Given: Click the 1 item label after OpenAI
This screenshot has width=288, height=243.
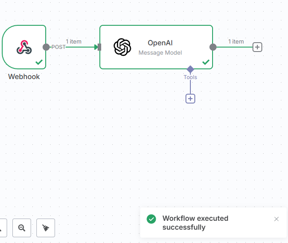Looking at the screenshot, I should (x=236, y=42).
